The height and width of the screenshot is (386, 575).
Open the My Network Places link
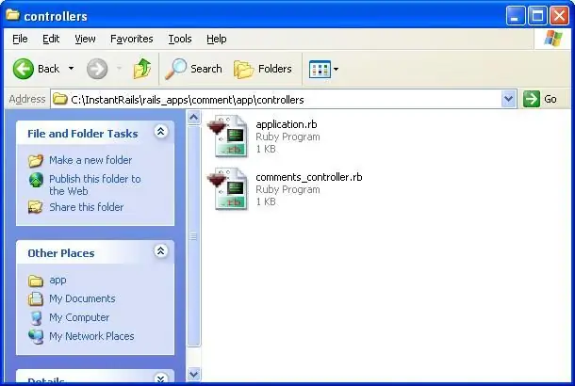(x=91, y=336)
